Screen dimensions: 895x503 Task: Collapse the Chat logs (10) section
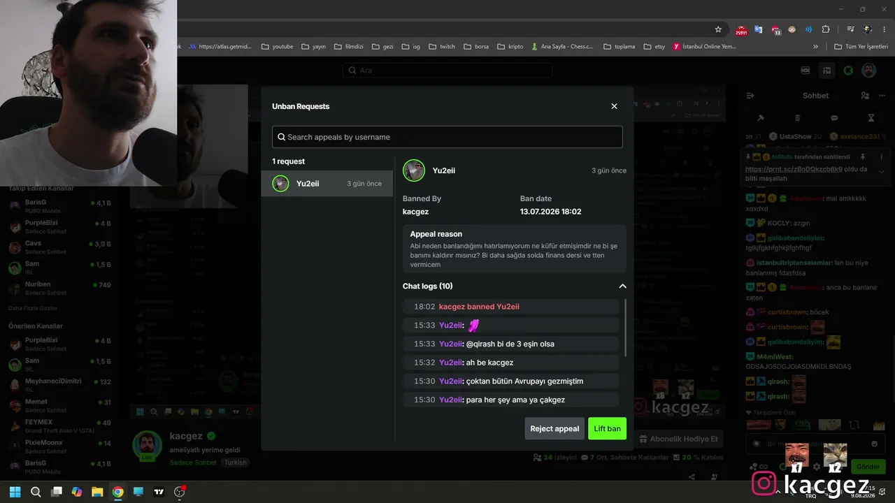coord(622,286)
